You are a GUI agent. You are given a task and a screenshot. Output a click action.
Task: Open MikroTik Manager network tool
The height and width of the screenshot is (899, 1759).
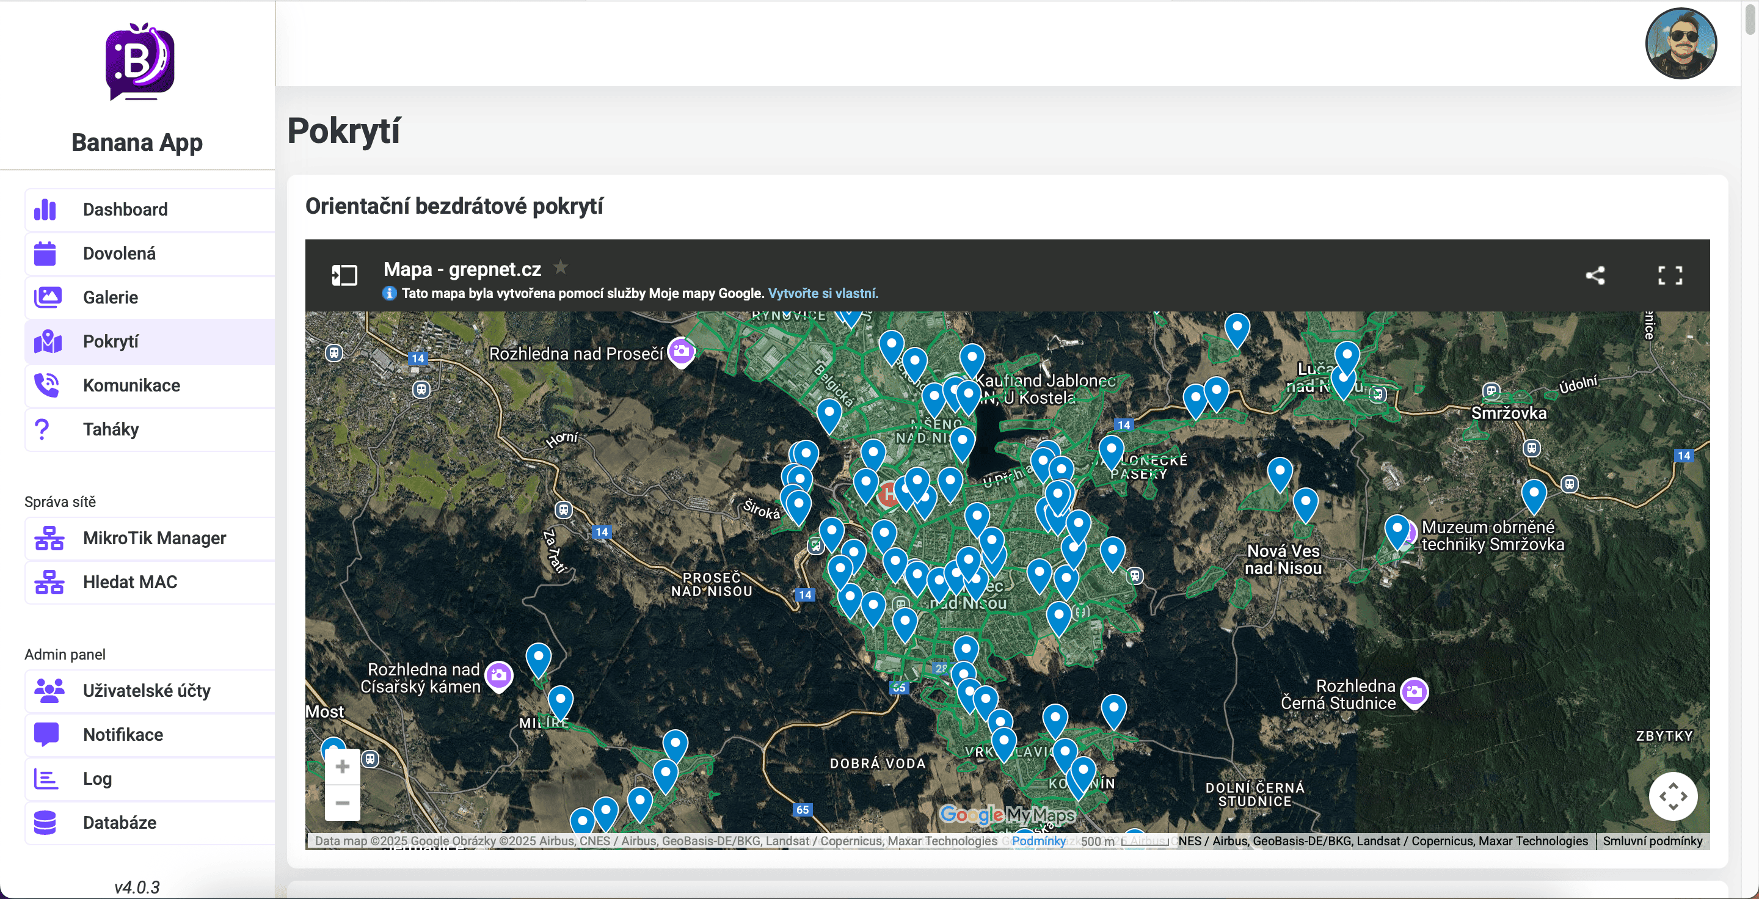154,538
